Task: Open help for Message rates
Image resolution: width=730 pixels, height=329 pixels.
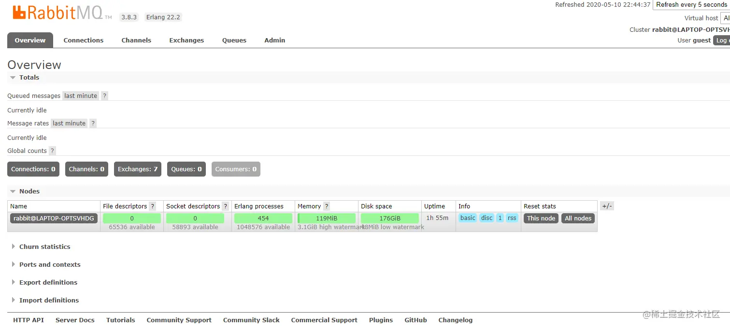Action: 93,123
